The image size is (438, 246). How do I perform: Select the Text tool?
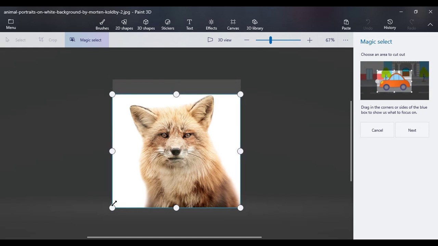(x=190, y=25)
